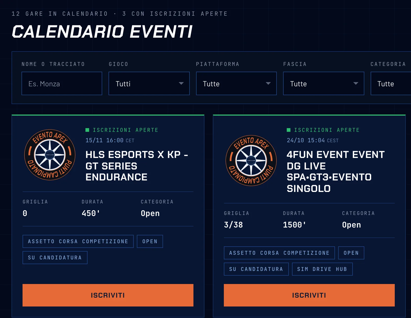Click the OPEN tag on HLS Esports card
411x318 pixels.
(x=150, y=241)
